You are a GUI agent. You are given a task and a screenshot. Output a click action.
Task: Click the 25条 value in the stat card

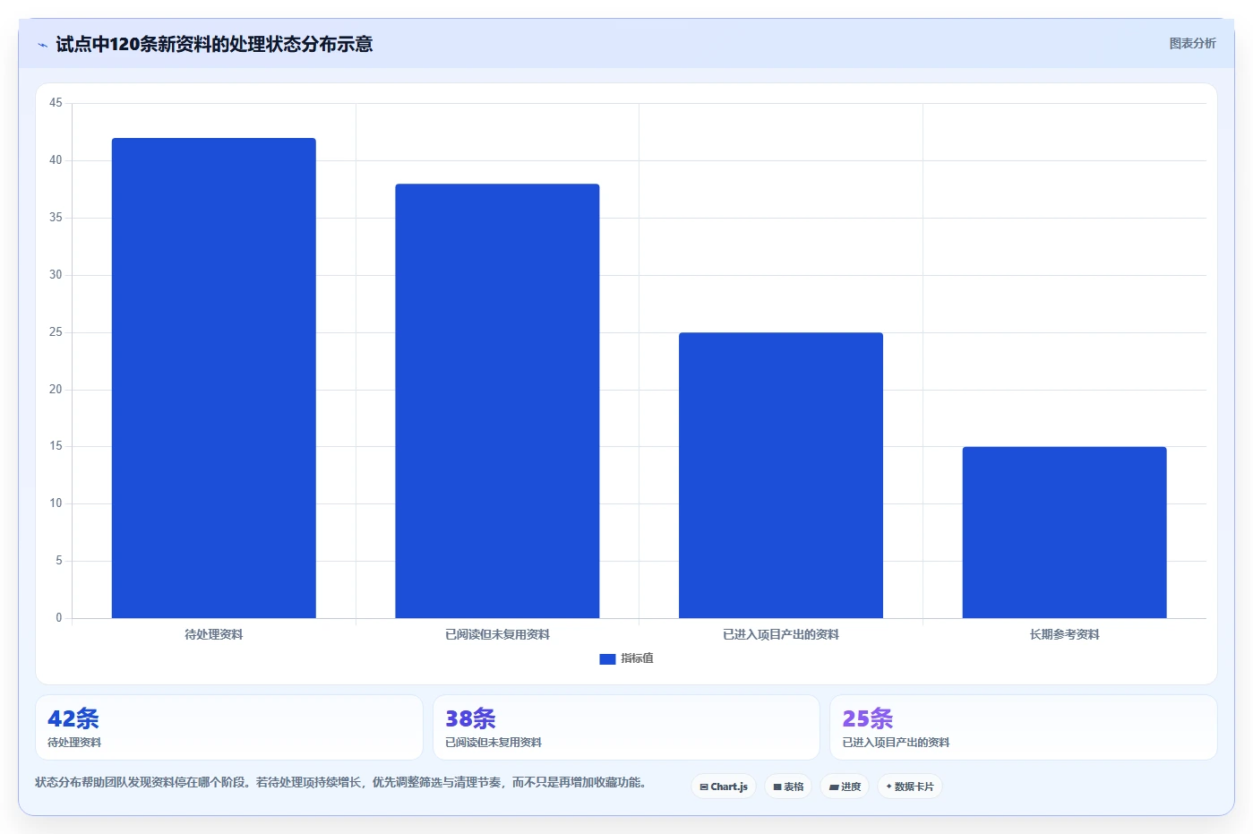[x=868, y=718]
